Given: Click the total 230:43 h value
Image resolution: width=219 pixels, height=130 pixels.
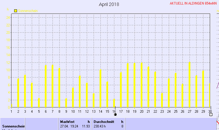Looking at the screenshot, I should tap(100, 126).
